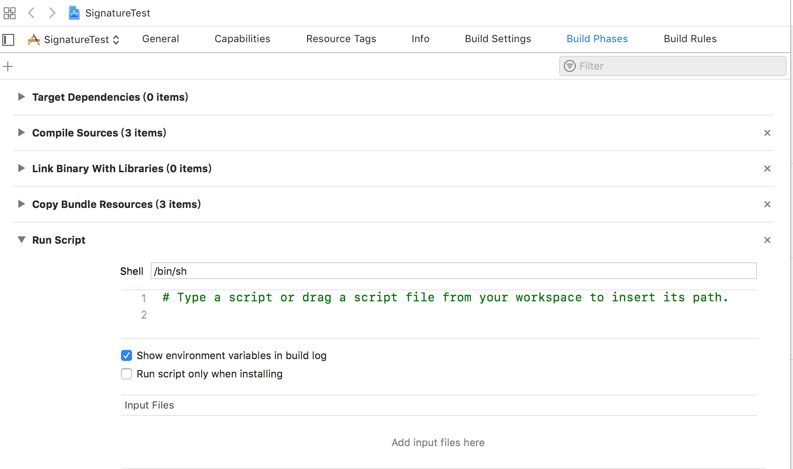Go back with the left chevron
This screenshot has height=469, width=793.
point(31,13)
